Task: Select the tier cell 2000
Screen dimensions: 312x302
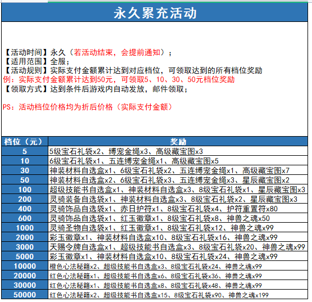Action: point(25,237)
